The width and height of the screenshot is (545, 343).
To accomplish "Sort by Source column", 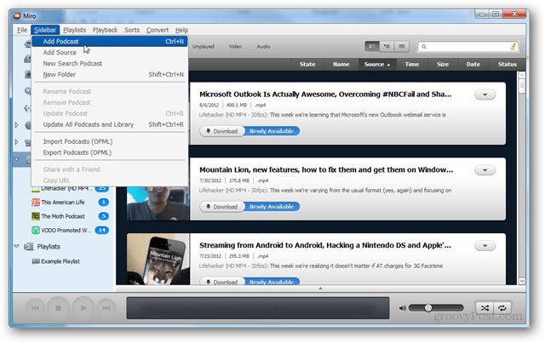I will point(377,65).
